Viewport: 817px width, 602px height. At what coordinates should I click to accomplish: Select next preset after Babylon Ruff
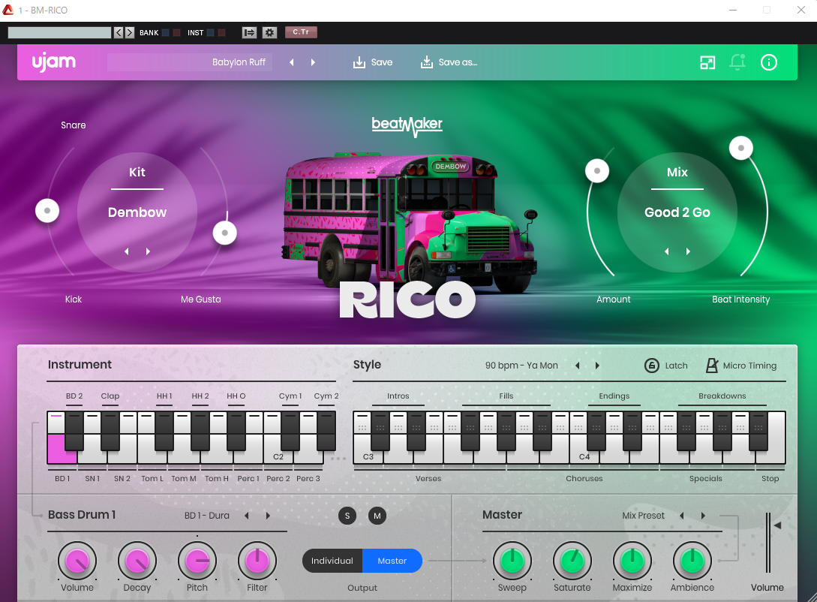(x=313, y=62)
